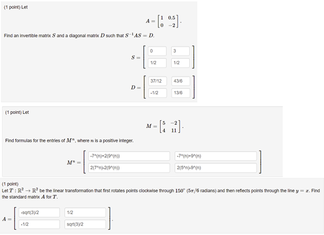Select the A entry containing sqrt(3)/2
The width and height of the screenshot is (324, 235).
click(x=84, y=224)
